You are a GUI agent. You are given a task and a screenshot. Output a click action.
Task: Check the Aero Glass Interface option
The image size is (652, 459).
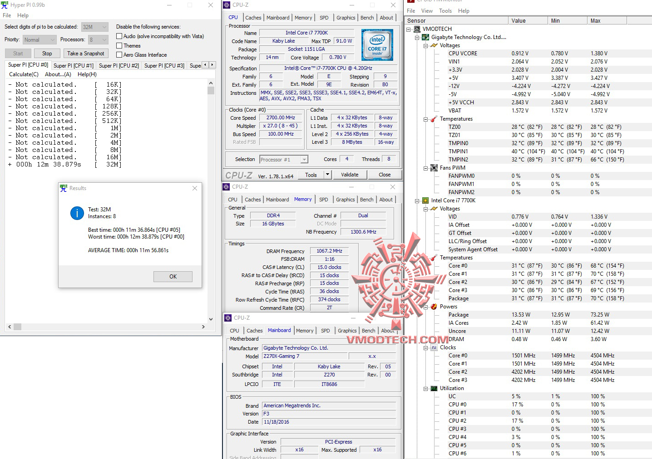119,54
